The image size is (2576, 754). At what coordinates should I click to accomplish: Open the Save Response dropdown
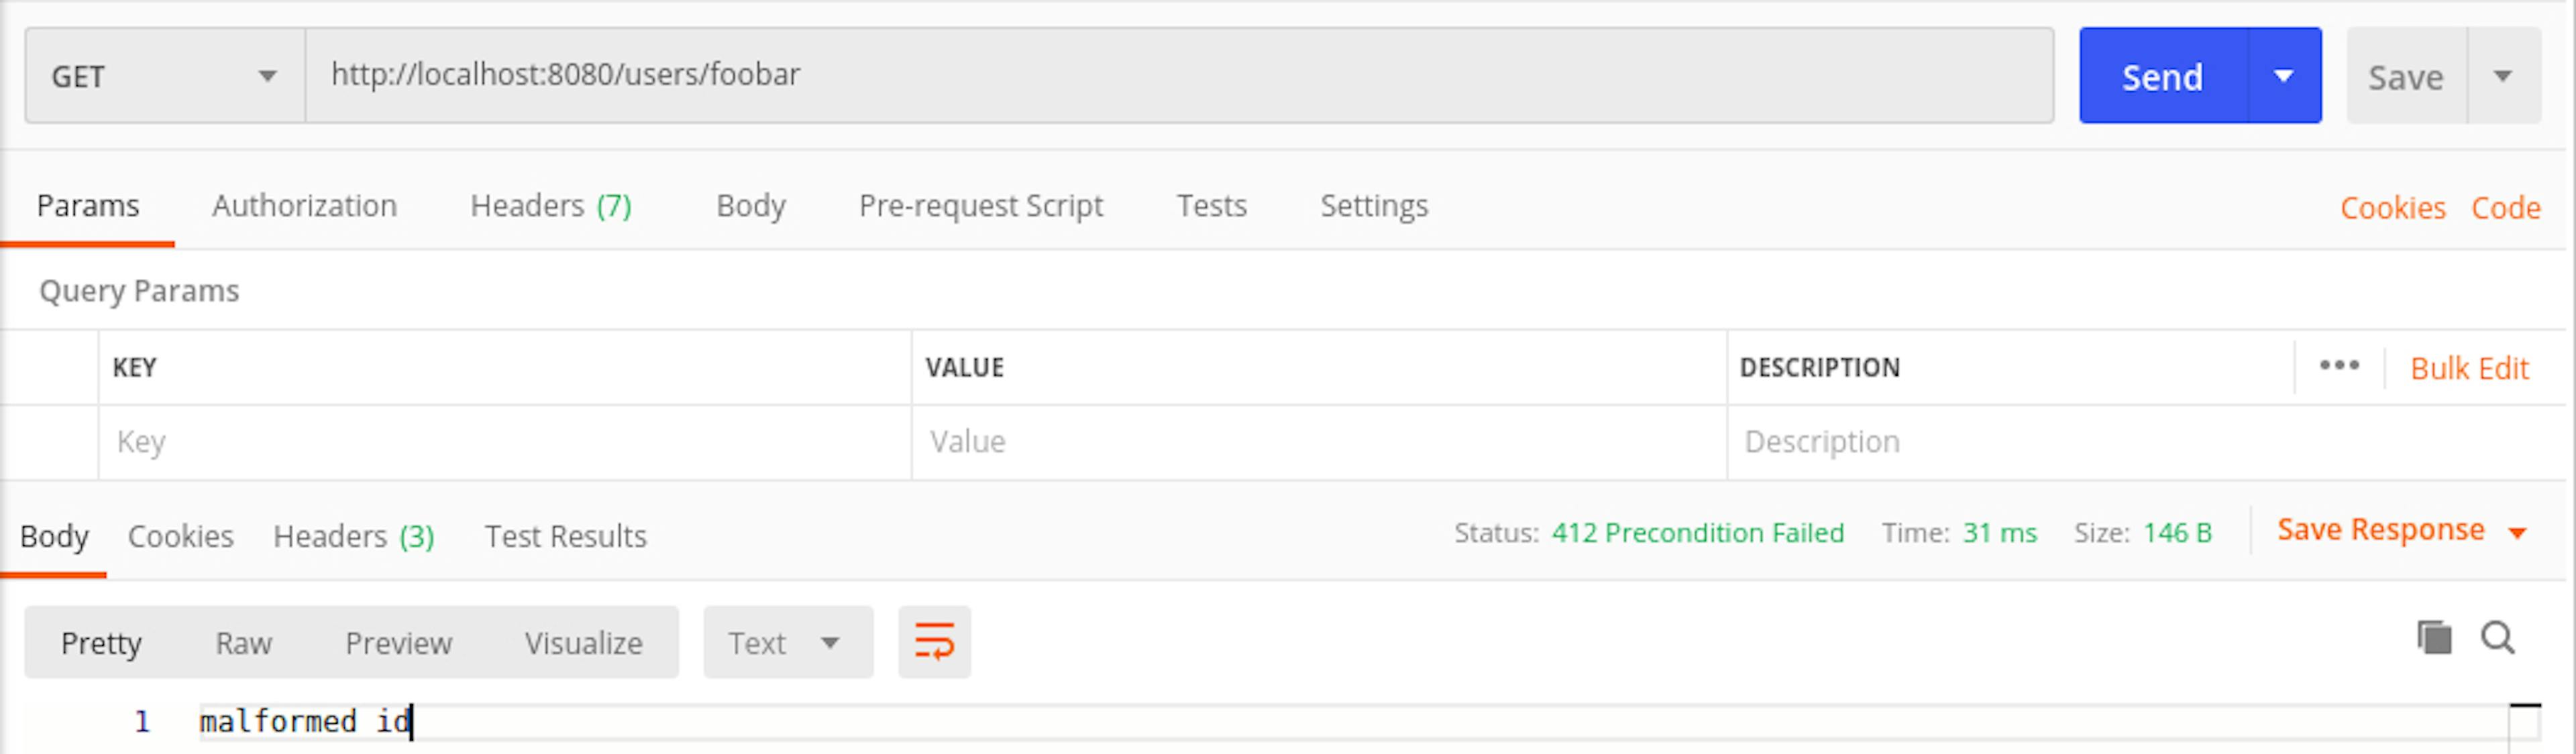coord(2400,530)
